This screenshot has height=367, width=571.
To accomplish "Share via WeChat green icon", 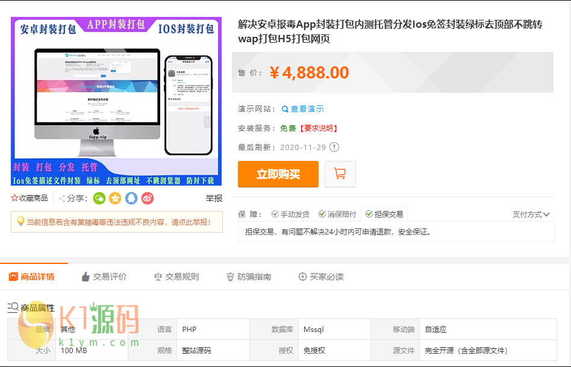I will point(99,198).
